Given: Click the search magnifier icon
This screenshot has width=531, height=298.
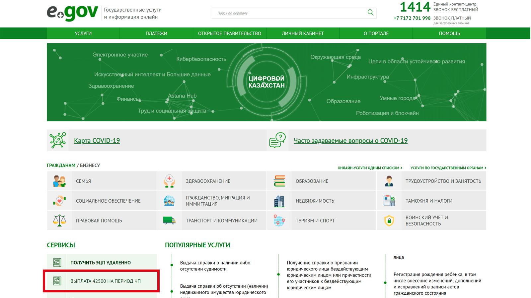Looking at the screenshot, I should [x=370, y=13].
